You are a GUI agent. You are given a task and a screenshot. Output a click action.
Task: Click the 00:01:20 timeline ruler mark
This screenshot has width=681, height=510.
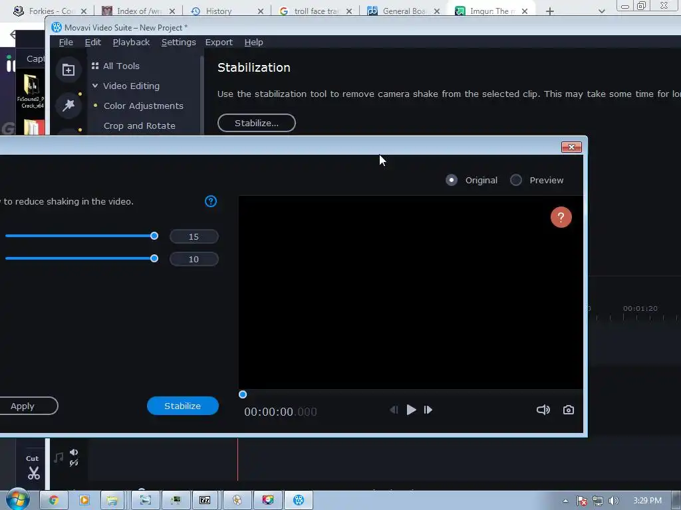tap(640, 308)
